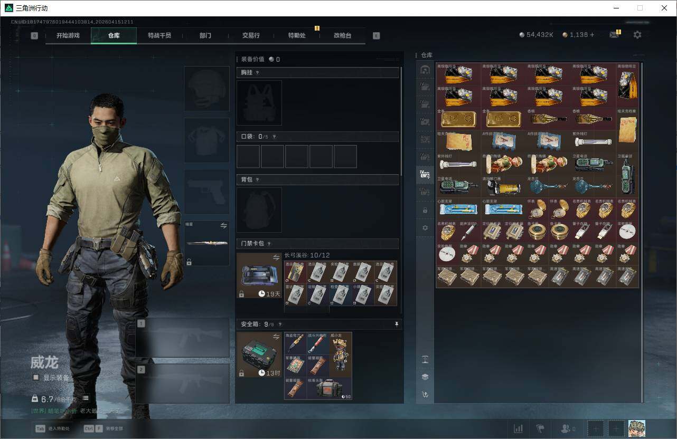677x439 pixels.
Task: Open the statistics bar-chart icon
Action: [519, 428]
